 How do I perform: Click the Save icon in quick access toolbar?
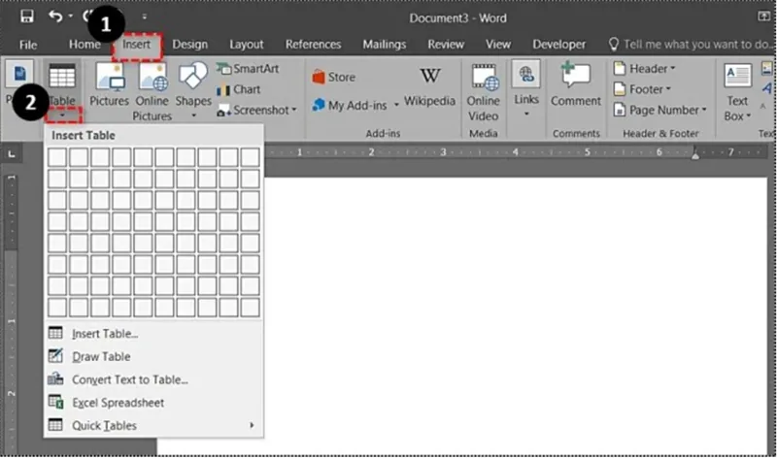click(27, 16)
